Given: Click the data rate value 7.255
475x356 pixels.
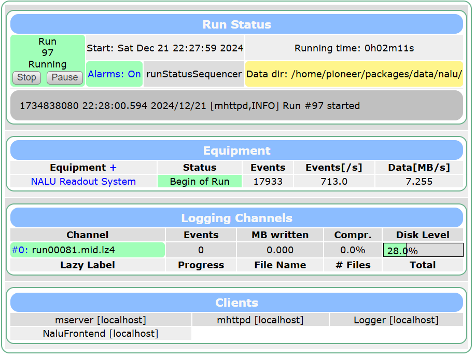Looking at the screenshot, I should tap(419, 181).
